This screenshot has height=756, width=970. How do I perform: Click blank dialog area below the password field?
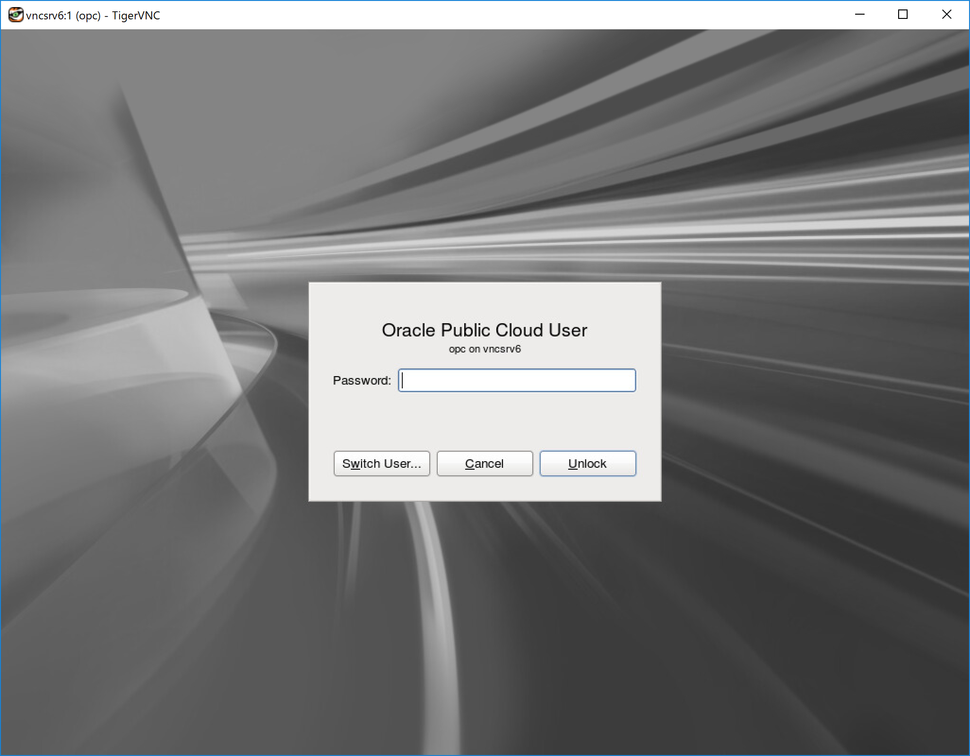(x=485, y=421)
